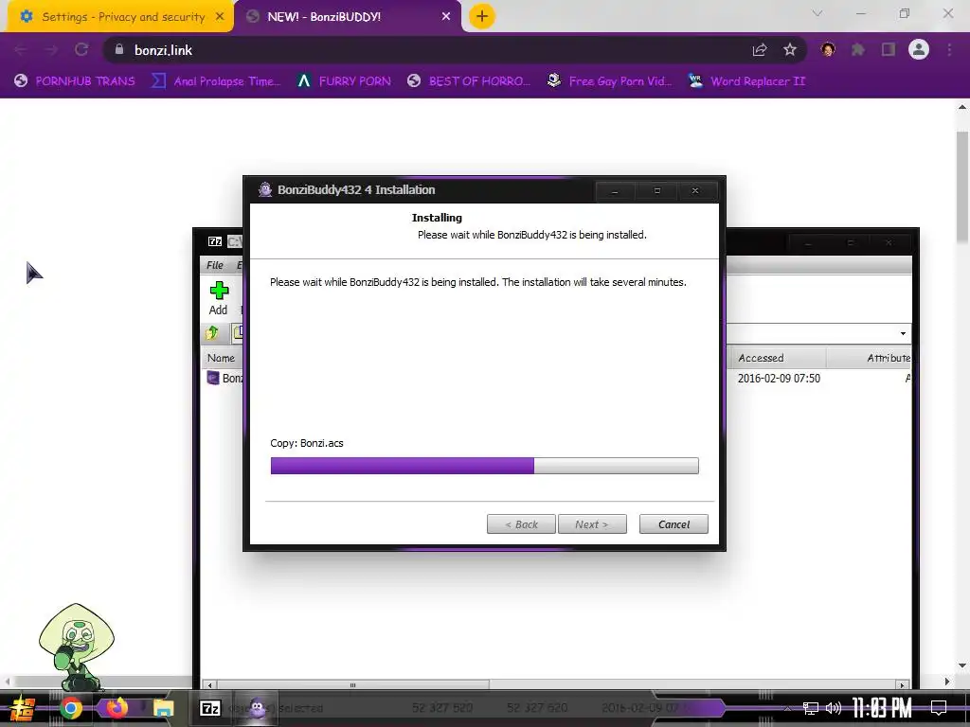Go back in browser history
The width and height of the screenshot is (970, 727).
click(21, 50)
